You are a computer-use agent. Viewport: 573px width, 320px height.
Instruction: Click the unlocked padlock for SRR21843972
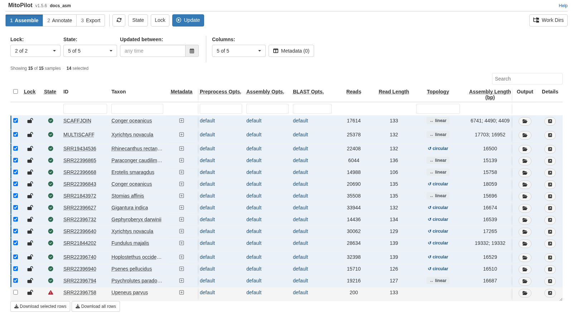[x=30, y=196]
